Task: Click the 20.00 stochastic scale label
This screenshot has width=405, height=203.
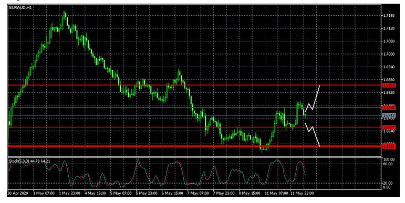Action: 388,183
